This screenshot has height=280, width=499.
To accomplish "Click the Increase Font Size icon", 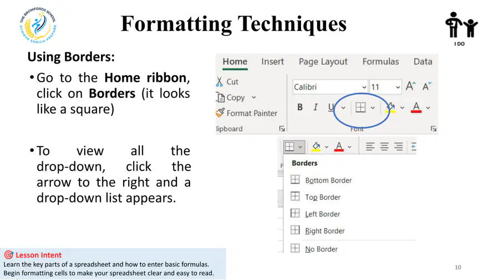I will coord(410,86).
